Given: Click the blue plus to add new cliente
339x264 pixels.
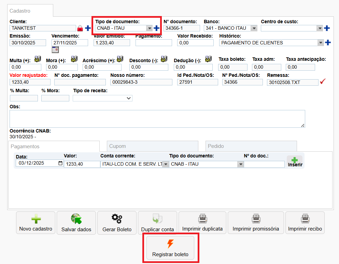Looking at the screenshot, I should [x=87, y=28].
